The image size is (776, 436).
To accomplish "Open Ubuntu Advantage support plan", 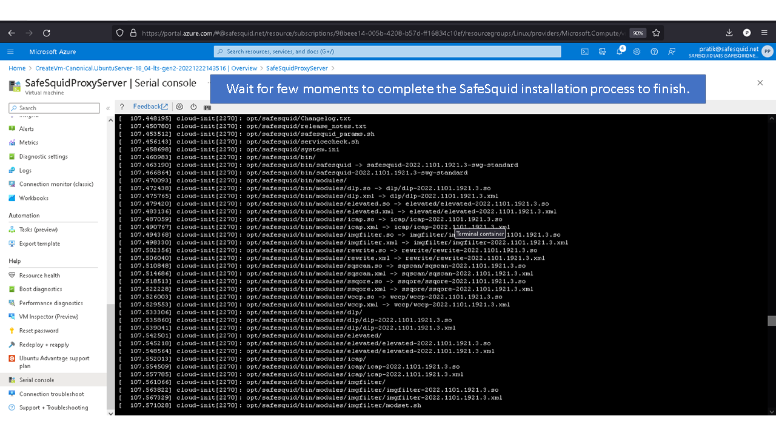I will 53,362.
